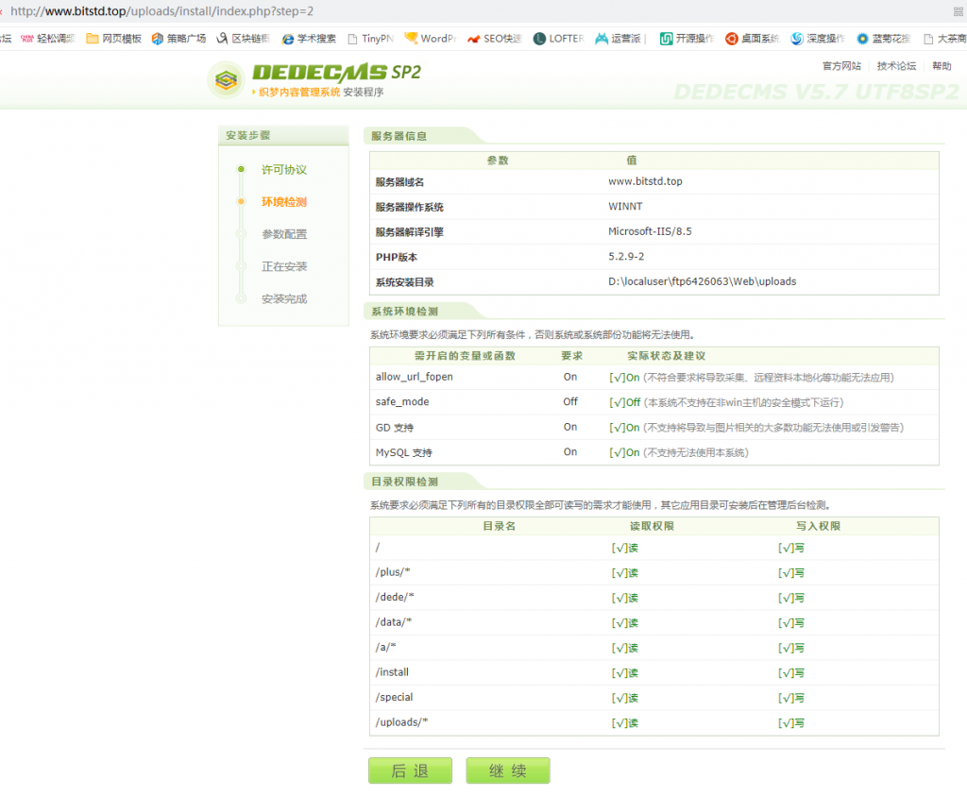
Task: Click the /uploads/* directory name
Action: [401, 722]
